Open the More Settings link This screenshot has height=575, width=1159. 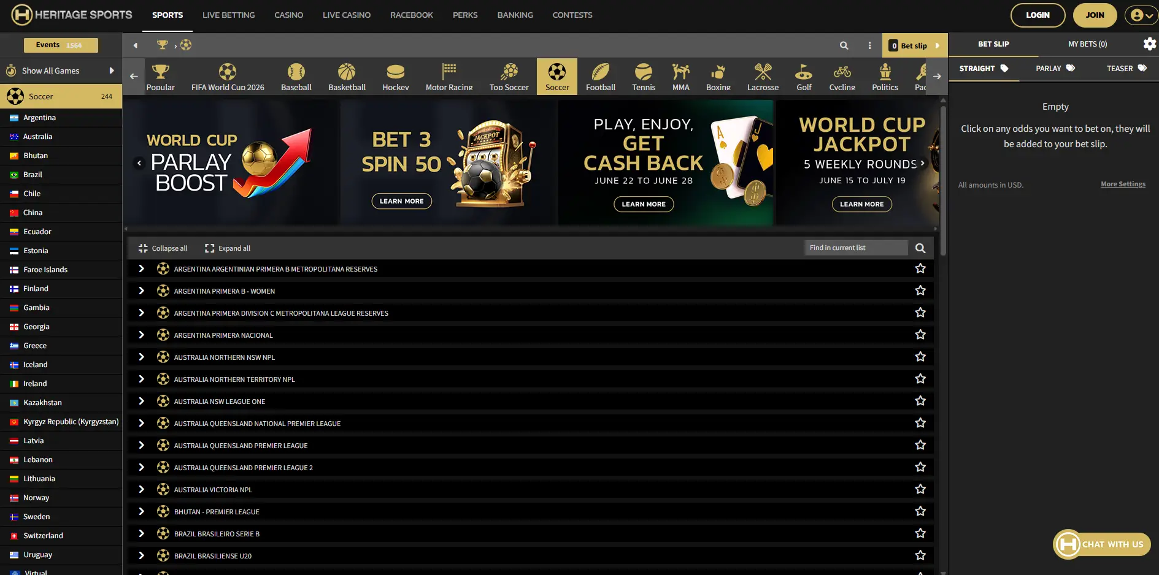click(x=1123, y=184)
